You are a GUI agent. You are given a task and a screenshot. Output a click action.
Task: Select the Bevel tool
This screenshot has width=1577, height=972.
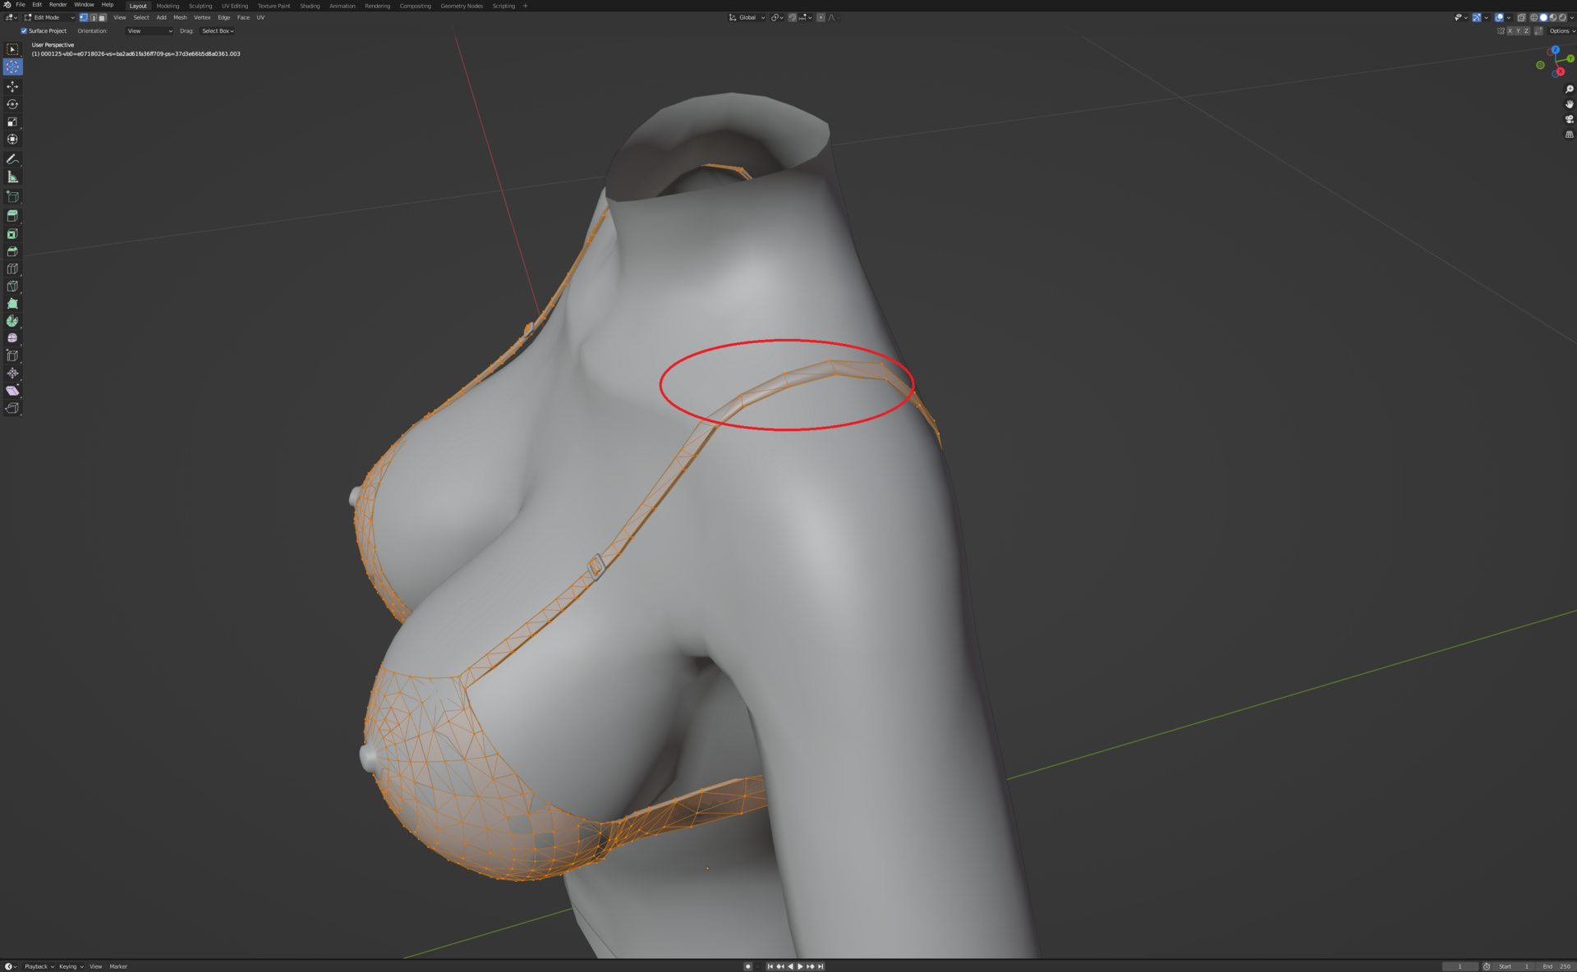[12, 251]
